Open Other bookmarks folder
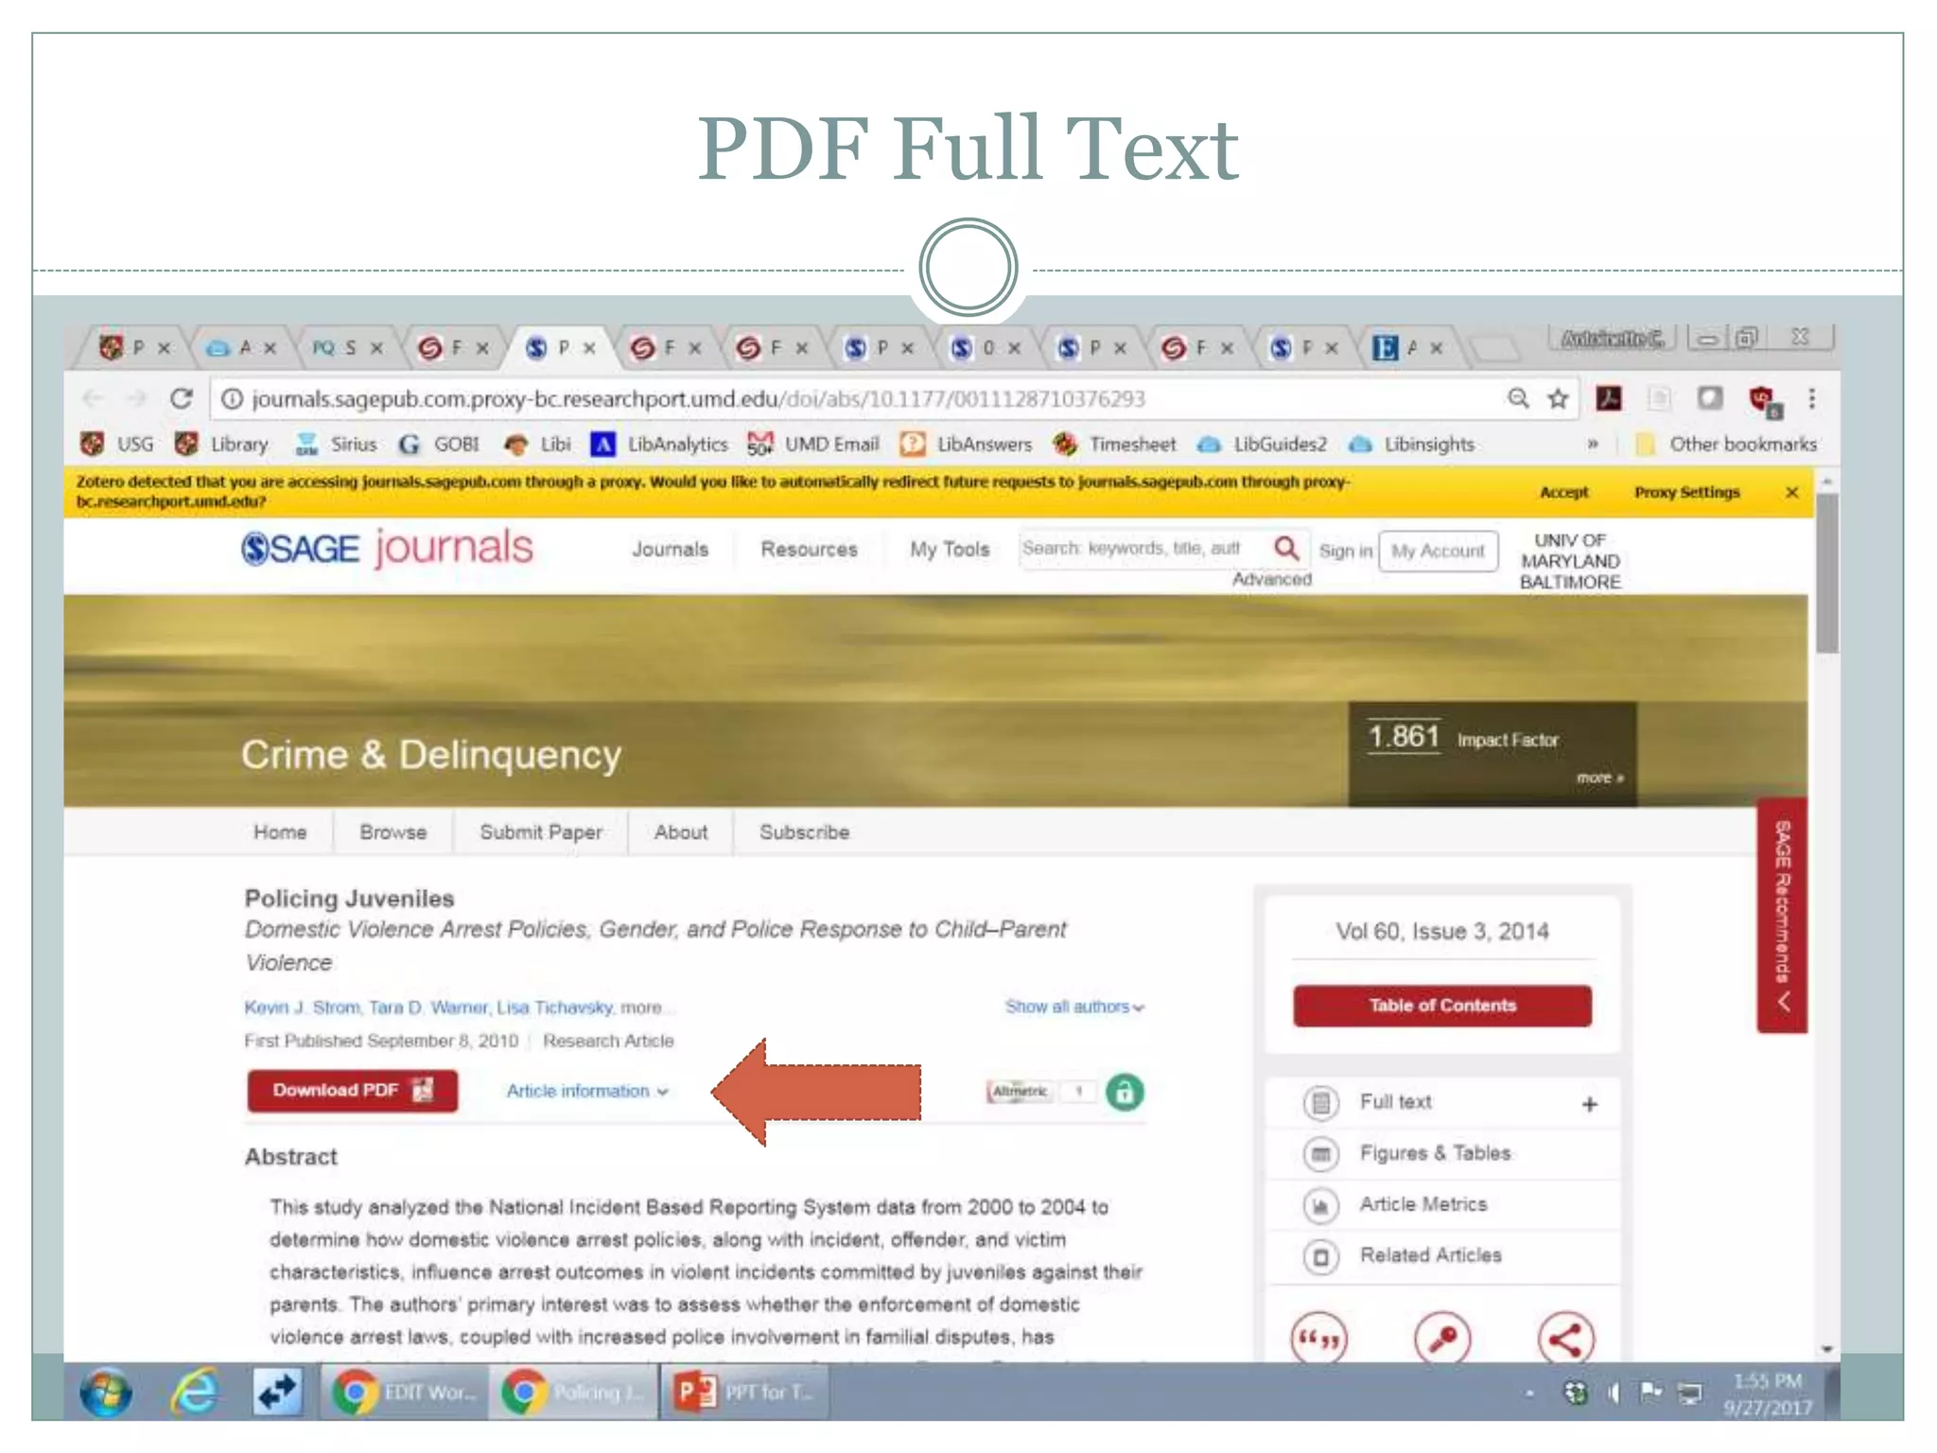Viewport: 1937px width, 1453px height. coord(1726,444)
